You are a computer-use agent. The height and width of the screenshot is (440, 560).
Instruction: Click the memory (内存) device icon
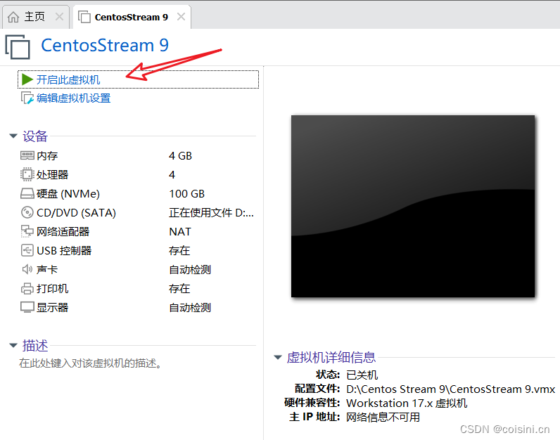tap(27, 155)
